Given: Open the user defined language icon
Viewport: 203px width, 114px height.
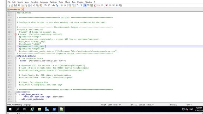Looking at the screenshot, I should 88,5.
